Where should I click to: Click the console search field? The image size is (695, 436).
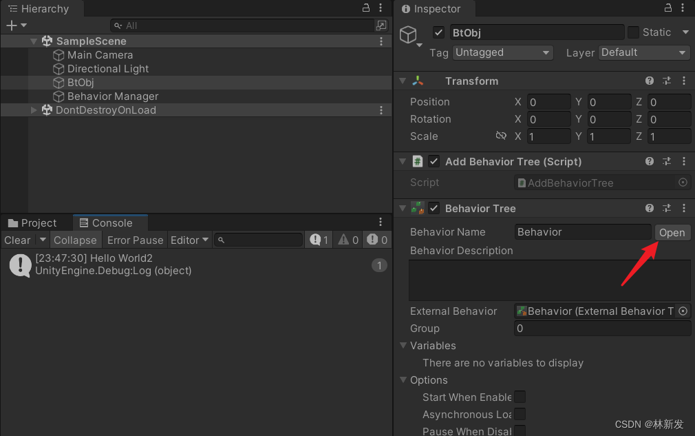click(x=259, y=240)
